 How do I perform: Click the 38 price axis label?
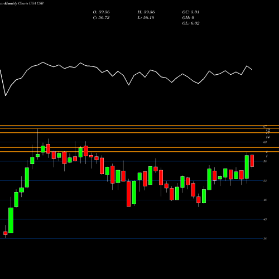(265, 238)
